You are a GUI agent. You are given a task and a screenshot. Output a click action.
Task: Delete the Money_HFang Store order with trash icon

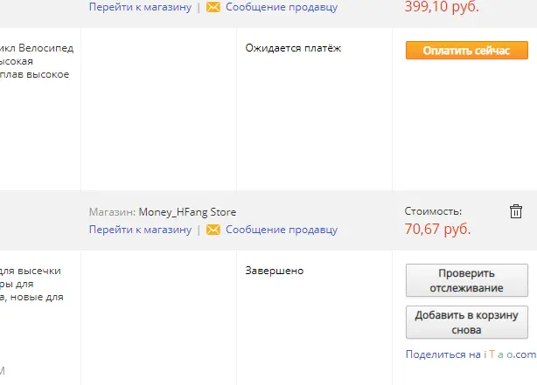(516, 211)
